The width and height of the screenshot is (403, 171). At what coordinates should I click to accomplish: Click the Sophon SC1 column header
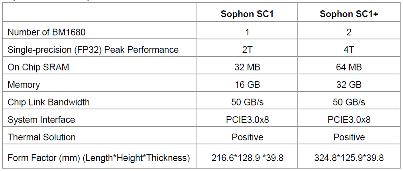[x=247, y=15]
